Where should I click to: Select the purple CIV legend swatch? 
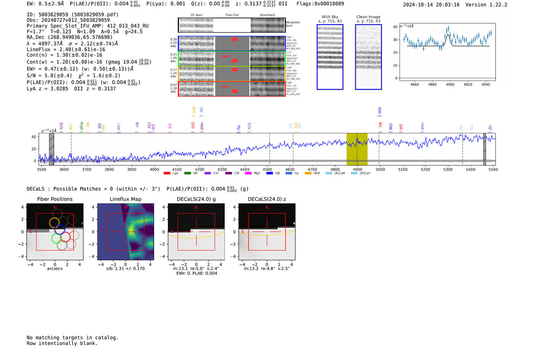[207, 173]
